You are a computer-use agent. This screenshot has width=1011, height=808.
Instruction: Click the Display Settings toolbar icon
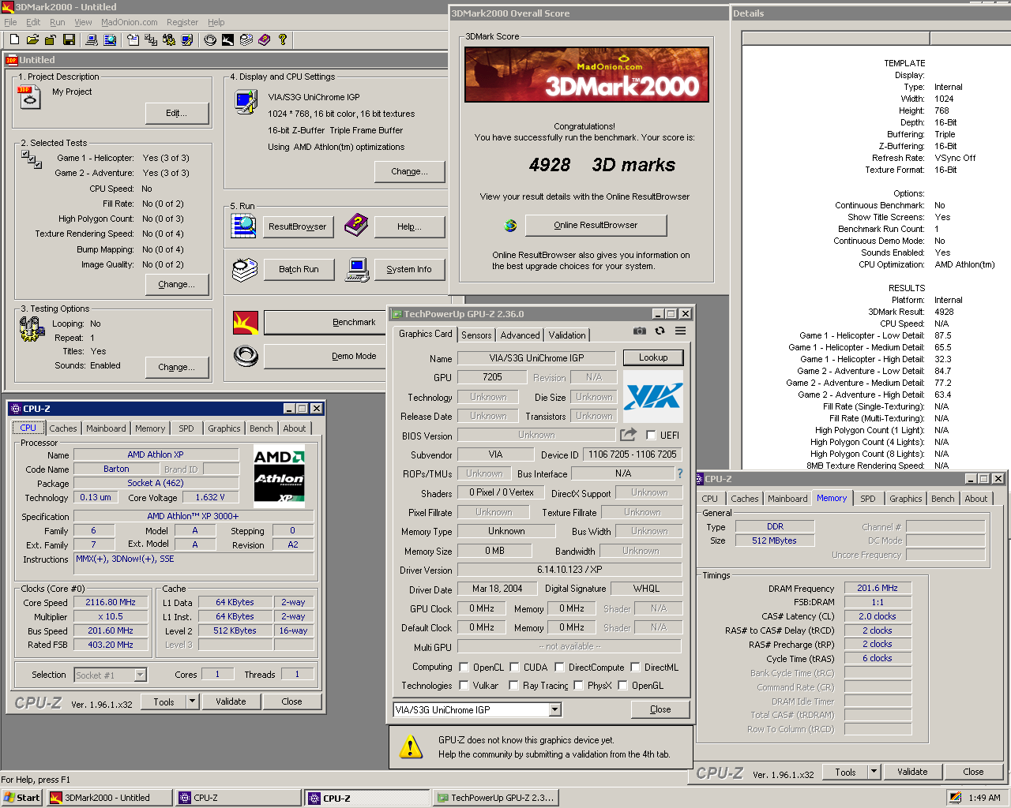click(188, 39)
